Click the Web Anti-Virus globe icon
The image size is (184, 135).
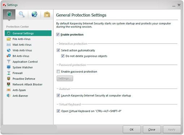(x=9, y=50)
